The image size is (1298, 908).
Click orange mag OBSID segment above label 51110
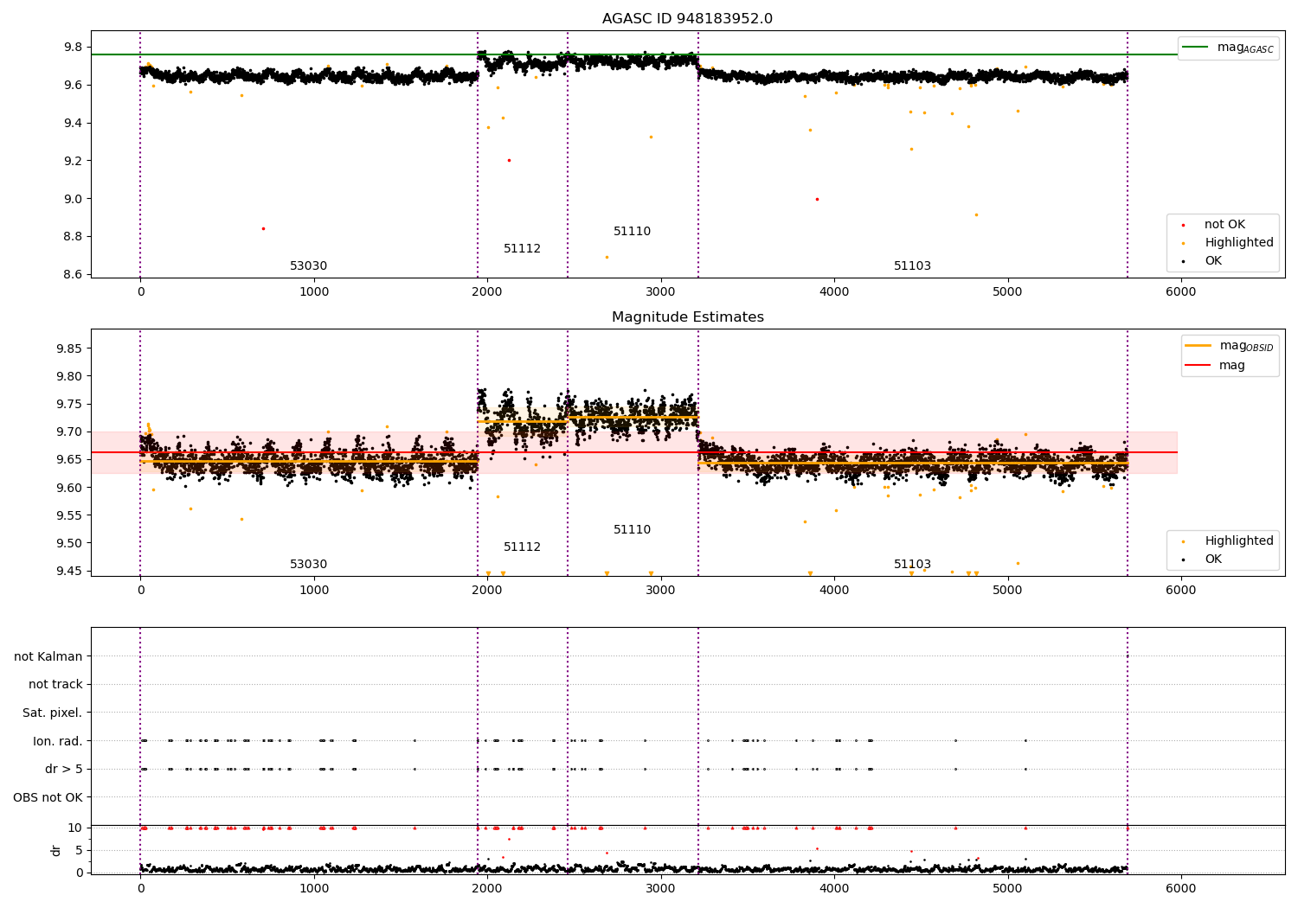633,418
